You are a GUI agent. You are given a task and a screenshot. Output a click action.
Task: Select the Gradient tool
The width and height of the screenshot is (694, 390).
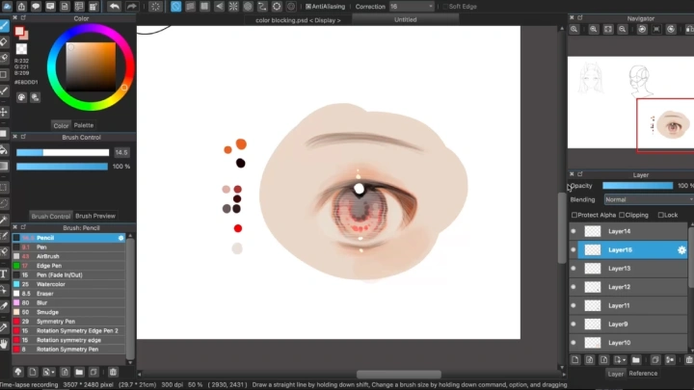[x=4, y=166]
